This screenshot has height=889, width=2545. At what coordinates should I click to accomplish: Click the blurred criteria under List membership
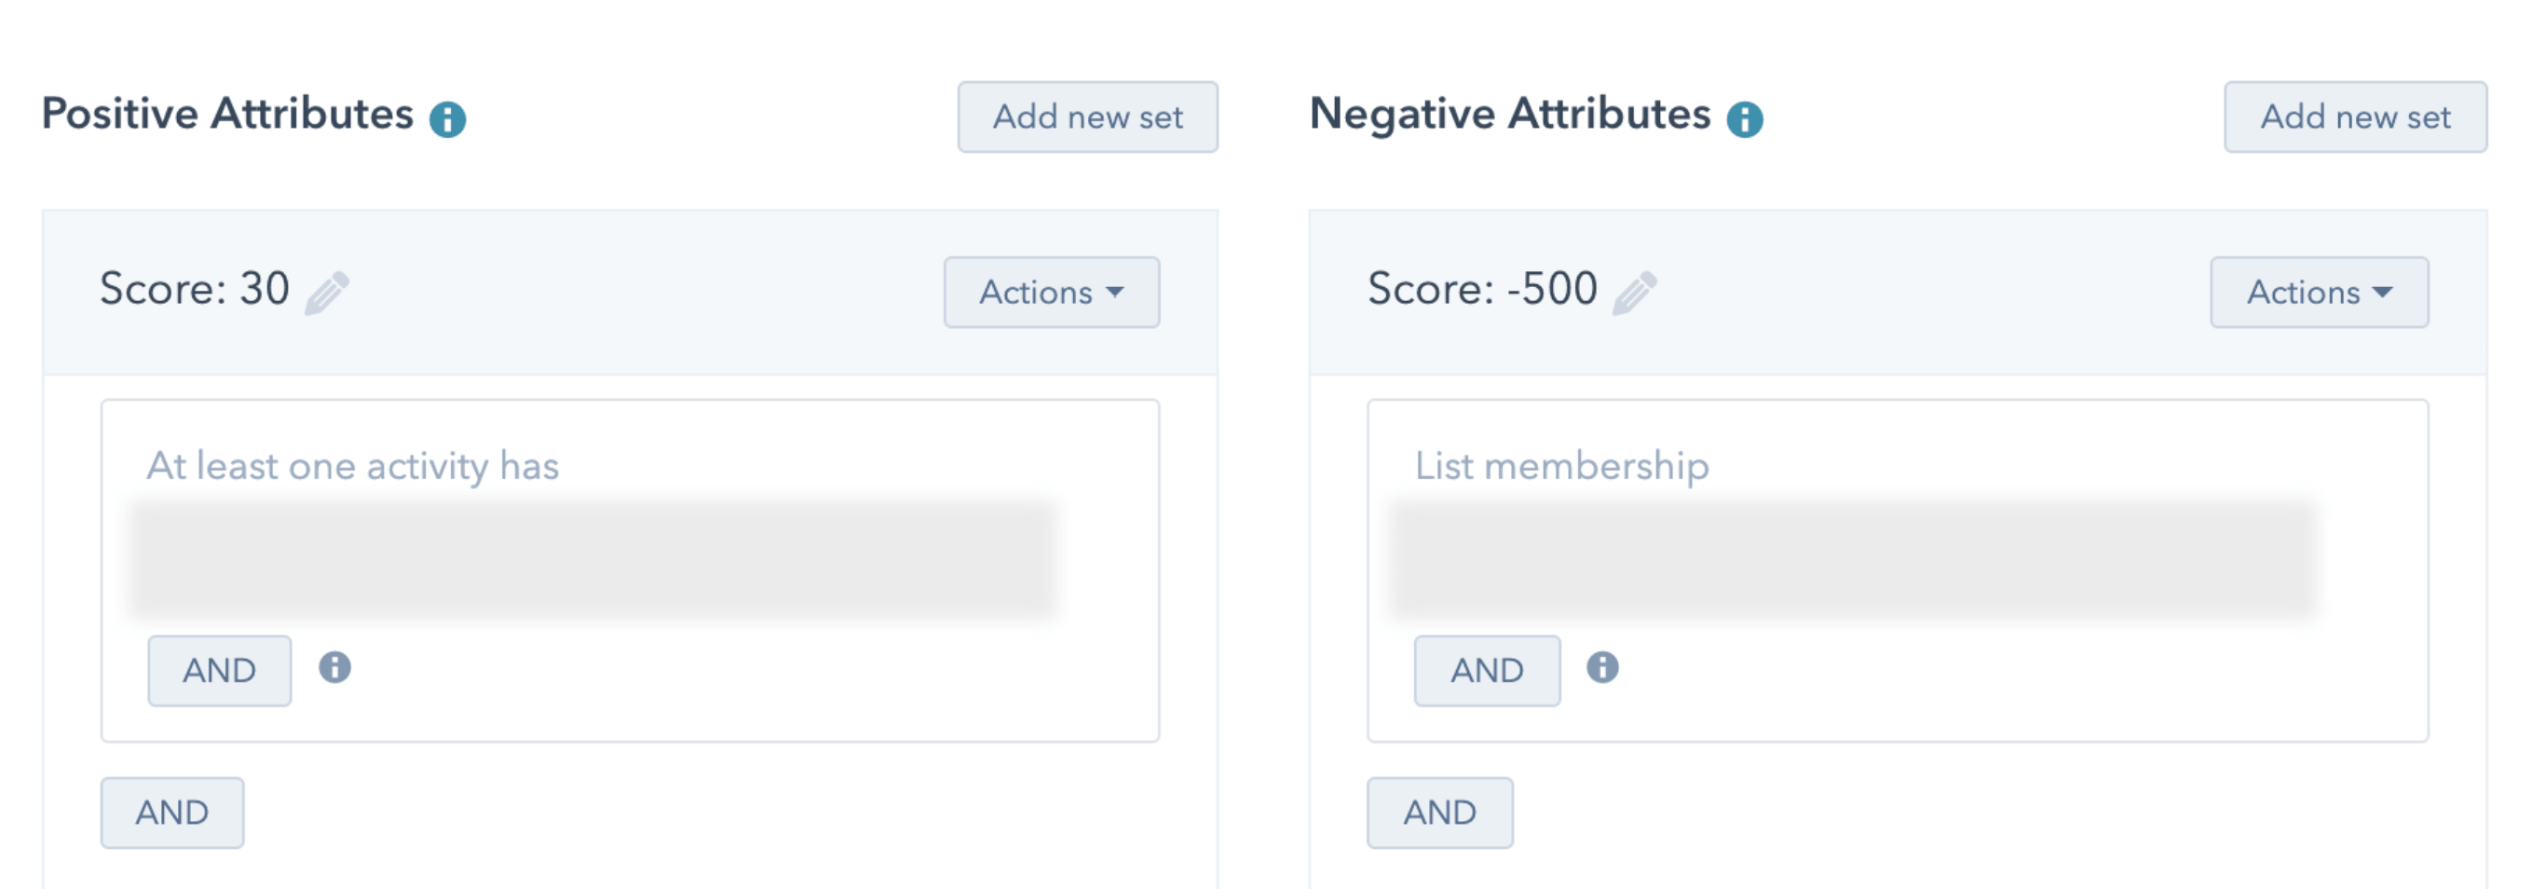tap(1855, 560)
